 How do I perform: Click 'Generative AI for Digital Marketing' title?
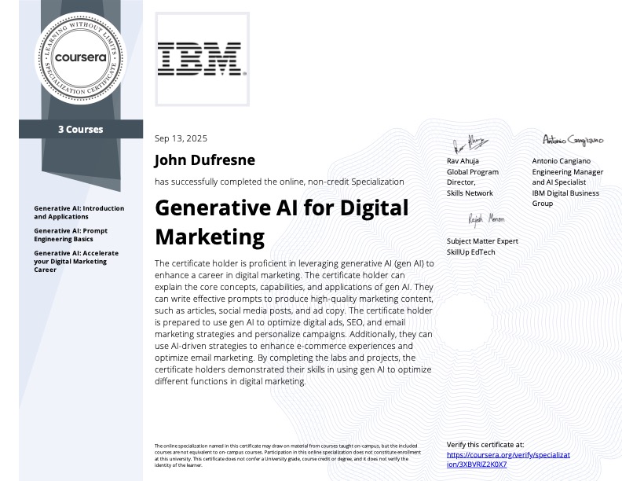(x=282, y=222)
